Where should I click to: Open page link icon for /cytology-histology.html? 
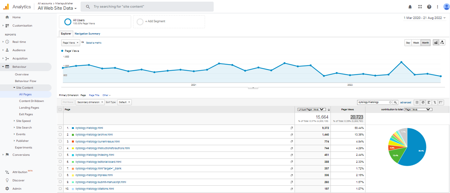(x=292, y=128)
